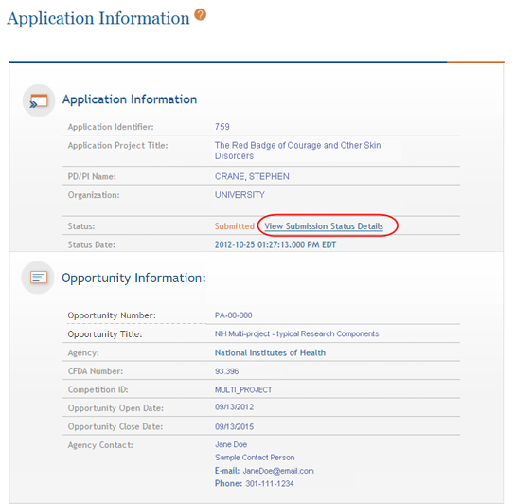Select the Opportunity Information section heading
Image resolution: width=515 pixels, height=504 pixels.
point(134,279)
